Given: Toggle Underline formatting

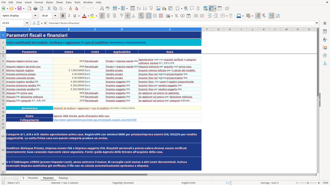Looking at the screenshot, I should click(x=75, y=16).
